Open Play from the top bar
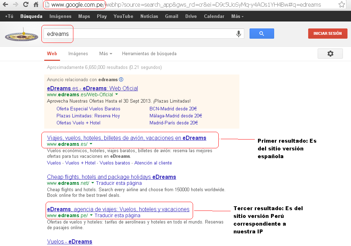 (x=102, y=17)
